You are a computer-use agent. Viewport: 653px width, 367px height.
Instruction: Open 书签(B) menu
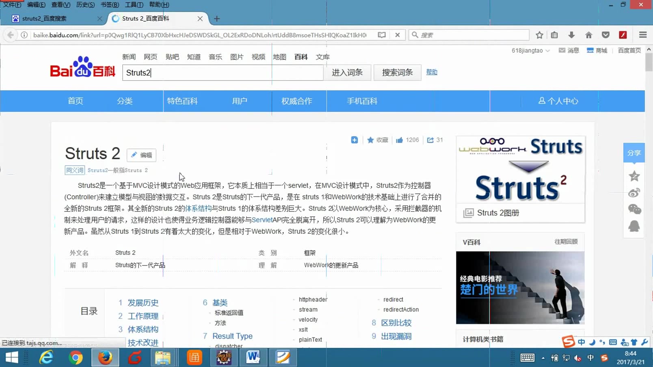click(110, 4)
